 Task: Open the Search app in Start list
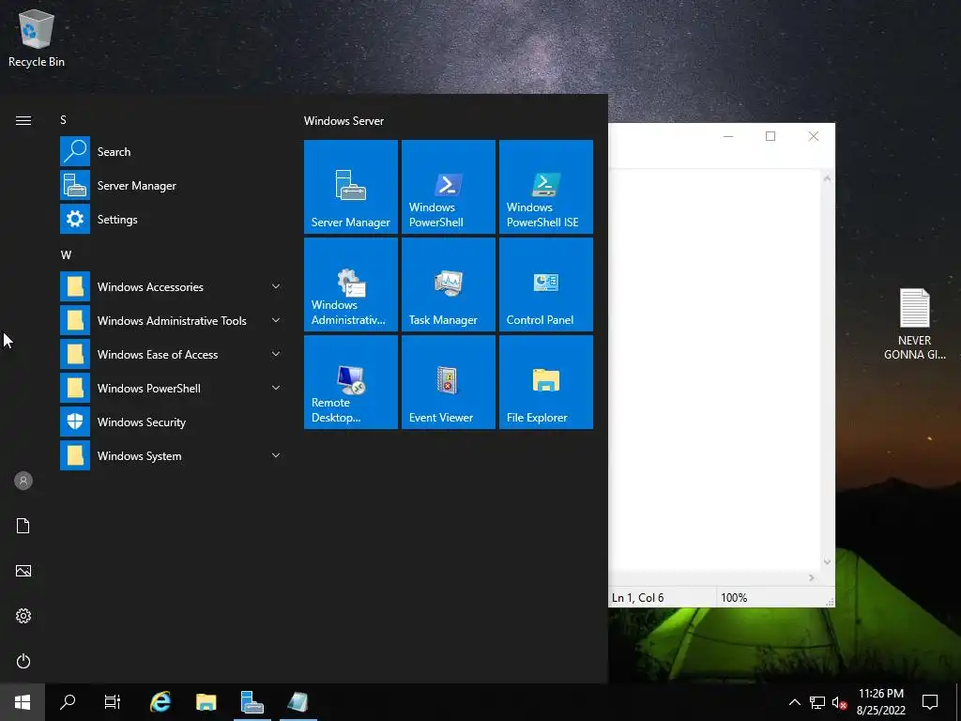coord(171,151)
